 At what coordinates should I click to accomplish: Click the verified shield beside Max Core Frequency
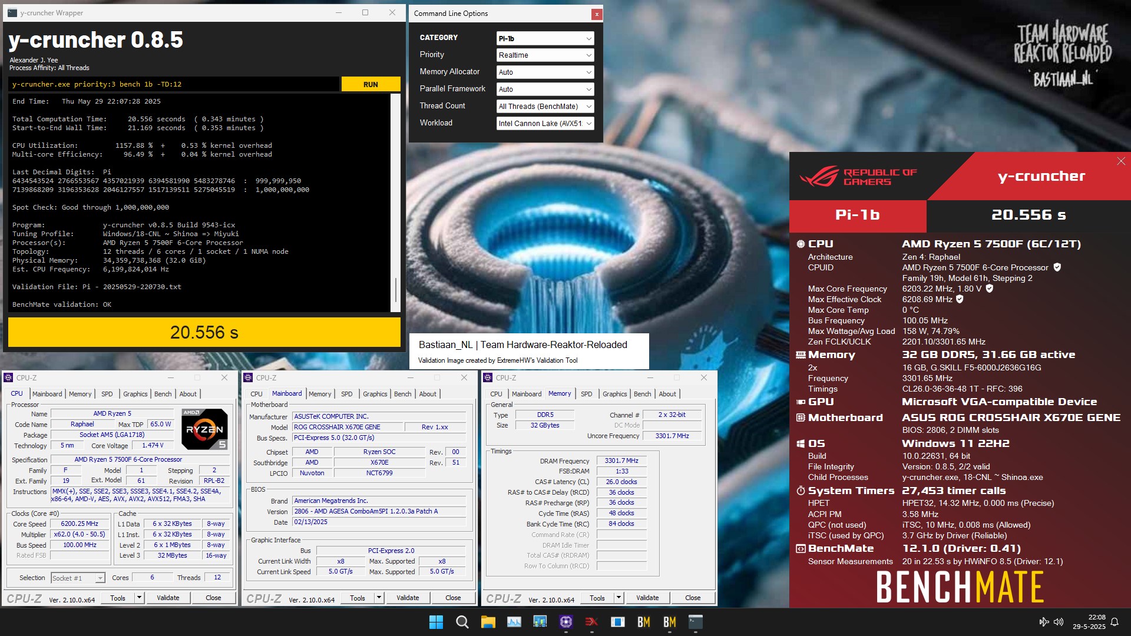[x=990, y=289]
